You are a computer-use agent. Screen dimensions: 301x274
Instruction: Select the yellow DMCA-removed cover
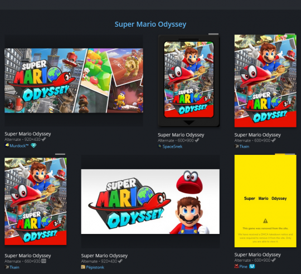265,201
